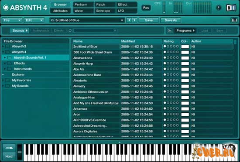This screenshot has height=162, width=240.
Task: Toggle the On button beside Programs
Action: click(x=170, y=30)
